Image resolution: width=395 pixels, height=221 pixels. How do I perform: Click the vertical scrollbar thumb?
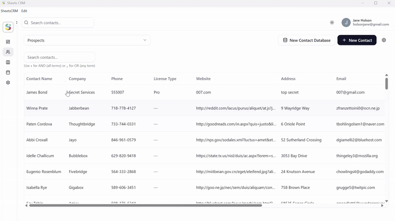(x=387, y=83)
